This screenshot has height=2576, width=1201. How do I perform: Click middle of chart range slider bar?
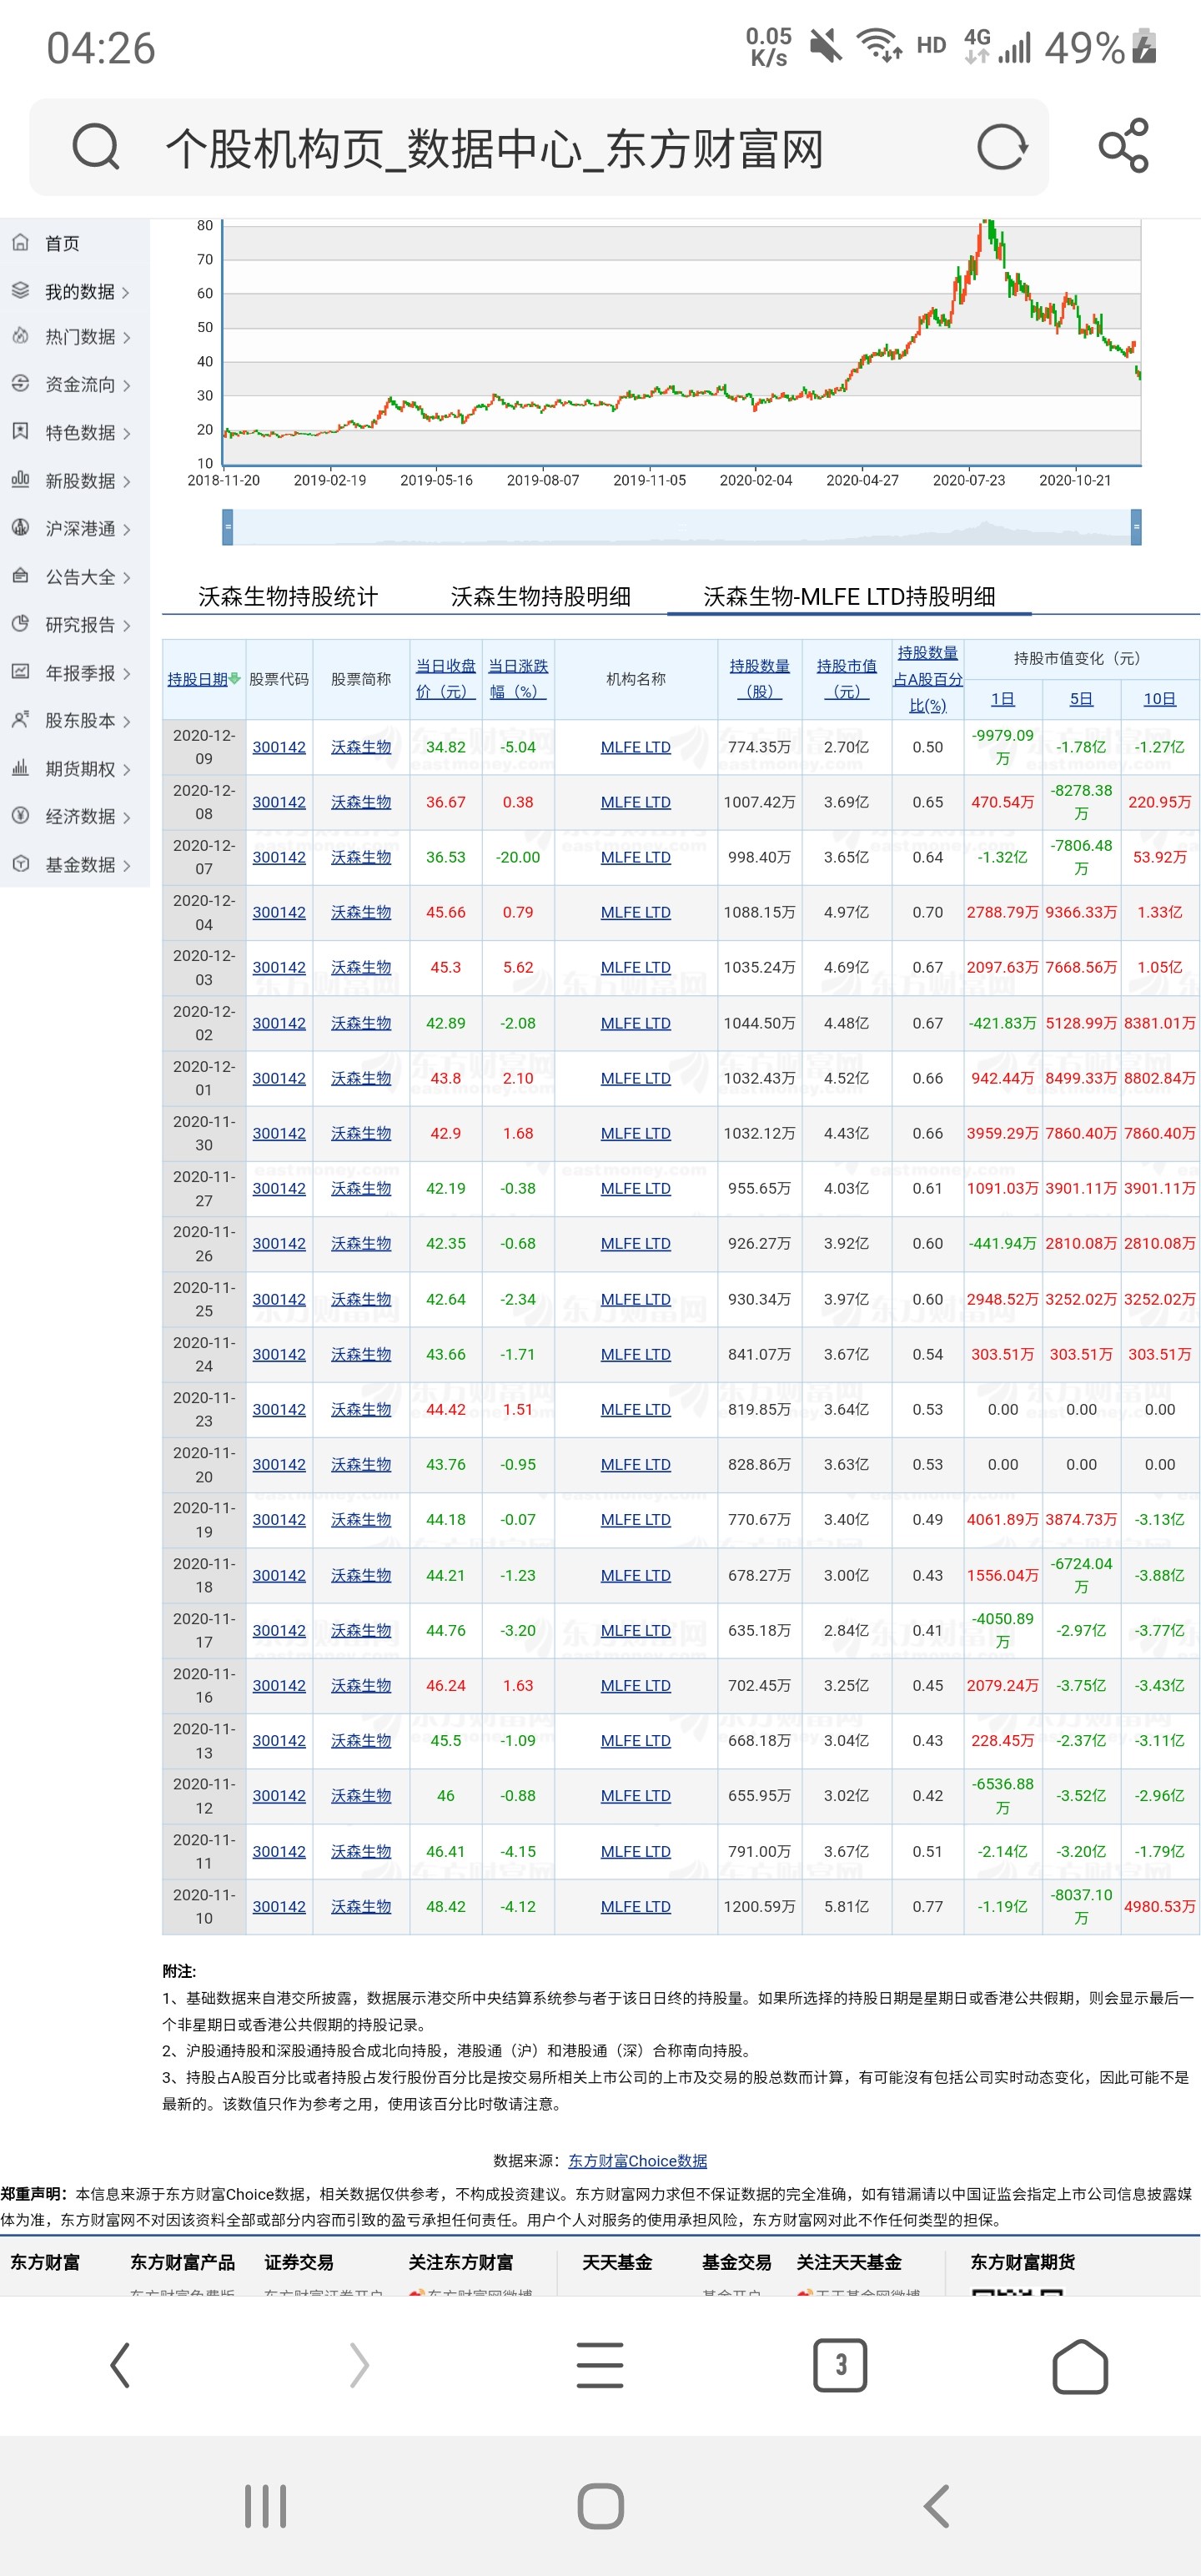682,526
